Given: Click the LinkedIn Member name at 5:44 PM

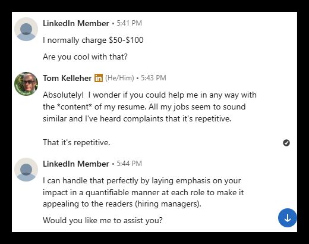Looking at the screenshot, I should tap(76, 164).
